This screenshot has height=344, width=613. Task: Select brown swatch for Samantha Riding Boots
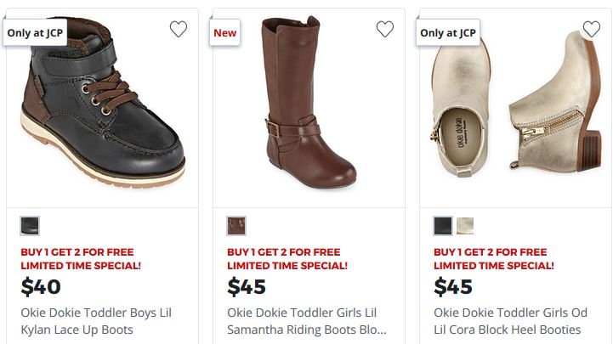(x=236, y=226)
